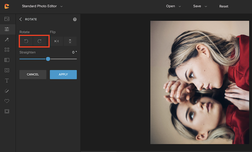Viewport: 252px width, 152px height.
Task: Open the Text tool in sidebar
Action: [x=7, y=81]
